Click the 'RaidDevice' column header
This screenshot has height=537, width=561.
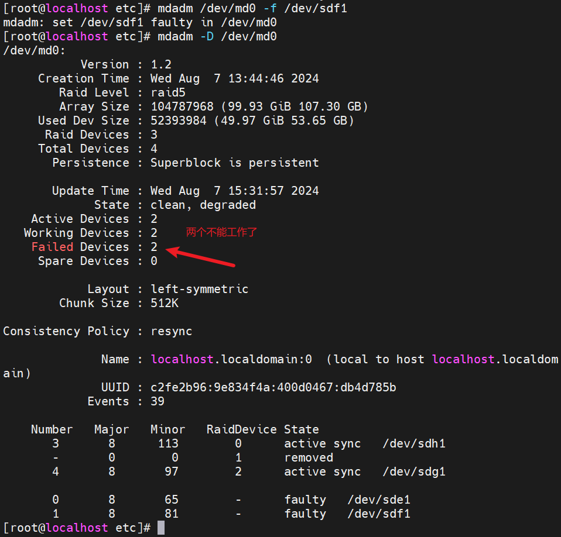241,429
